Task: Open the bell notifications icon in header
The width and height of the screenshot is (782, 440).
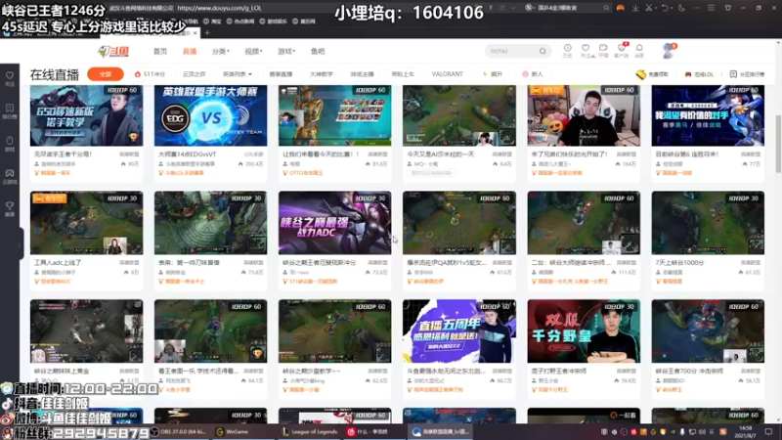Action: (639, 48)
